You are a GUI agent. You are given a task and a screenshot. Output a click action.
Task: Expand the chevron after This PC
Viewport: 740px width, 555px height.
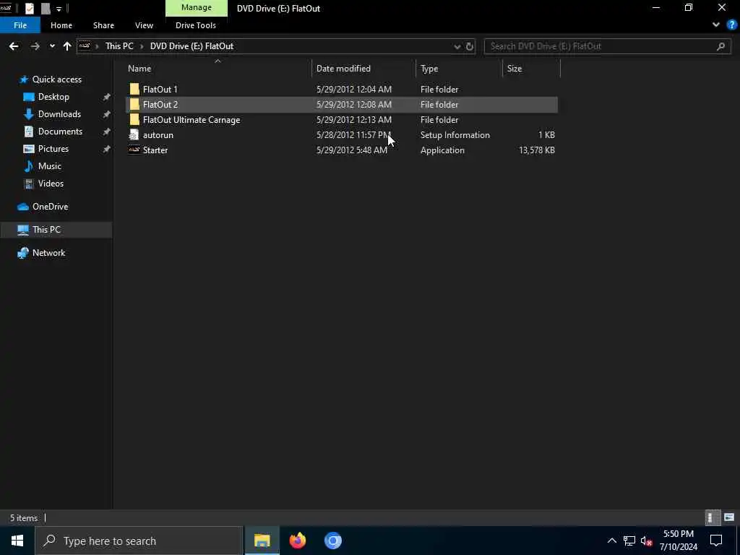pos(142,46)
